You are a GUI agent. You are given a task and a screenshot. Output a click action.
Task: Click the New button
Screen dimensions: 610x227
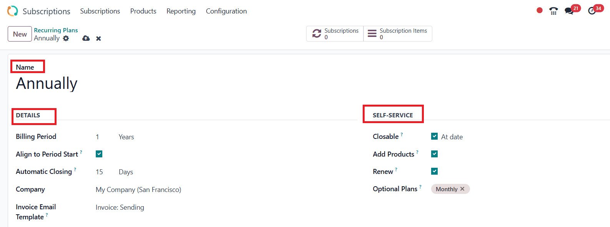(20, 34)
